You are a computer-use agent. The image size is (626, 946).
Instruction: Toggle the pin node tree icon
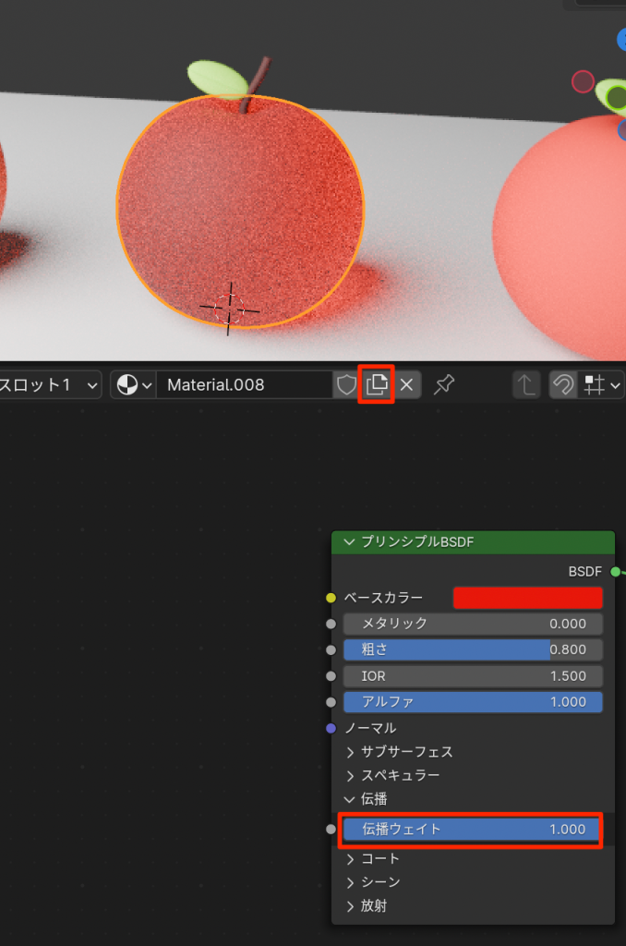(x=444, y=385)
